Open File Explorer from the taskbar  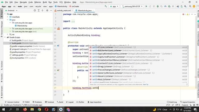click(x=32, y=109)
